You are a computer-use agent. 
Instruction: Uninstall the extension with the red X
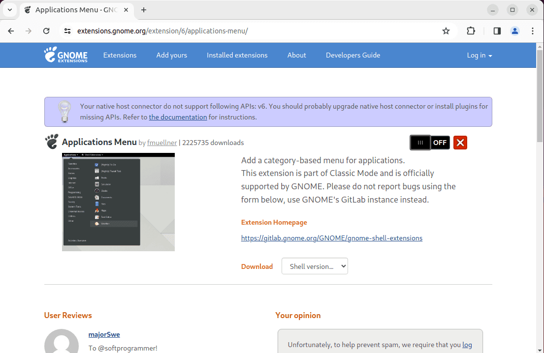(x=460, y=143)
